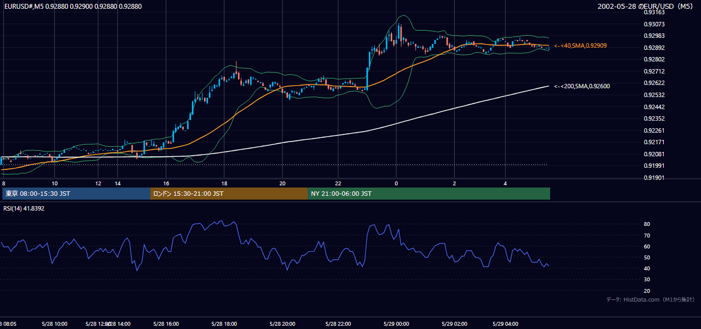Click price axis value 0.92352

(654, 118)
